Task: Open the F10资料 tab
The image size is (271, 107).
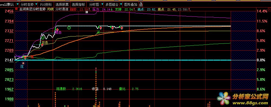Action: pyautogui.click(x=46, y=4)
